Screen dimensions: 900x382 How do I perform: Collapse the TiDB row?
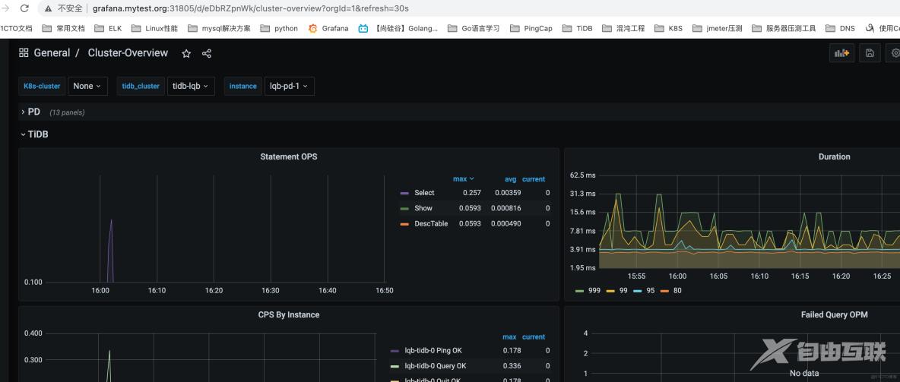tap(34, 134)
